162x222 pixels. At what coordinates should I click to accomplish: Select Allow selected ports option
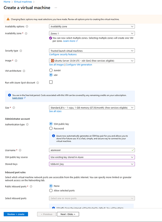pyautogui.click(x=51, y=190)
